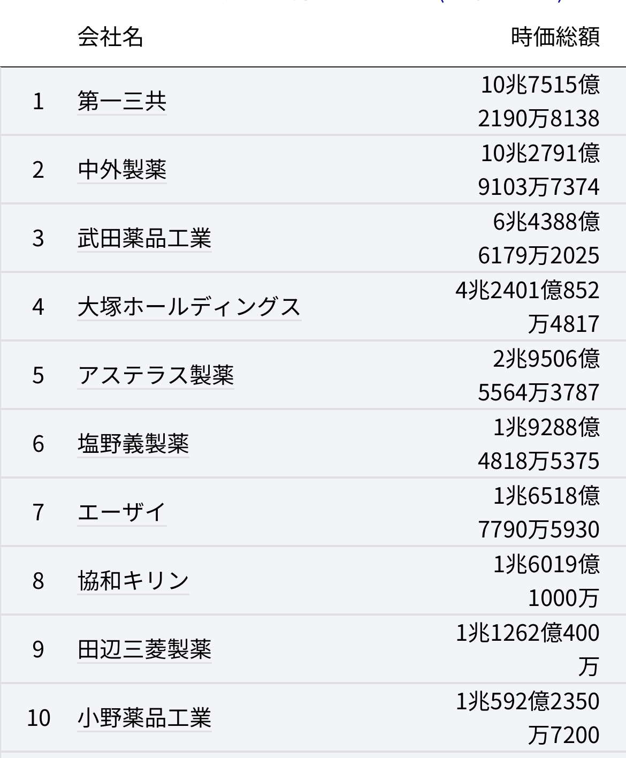Select 中外製薬's market cap 10兆2791億 cell
The image size is (626, 758).
coord(538,170)
